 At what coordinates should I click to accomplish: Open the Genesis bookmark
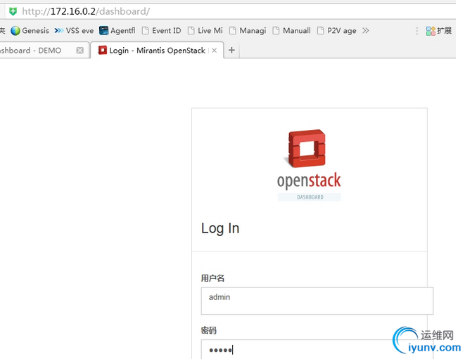(30, 30)
